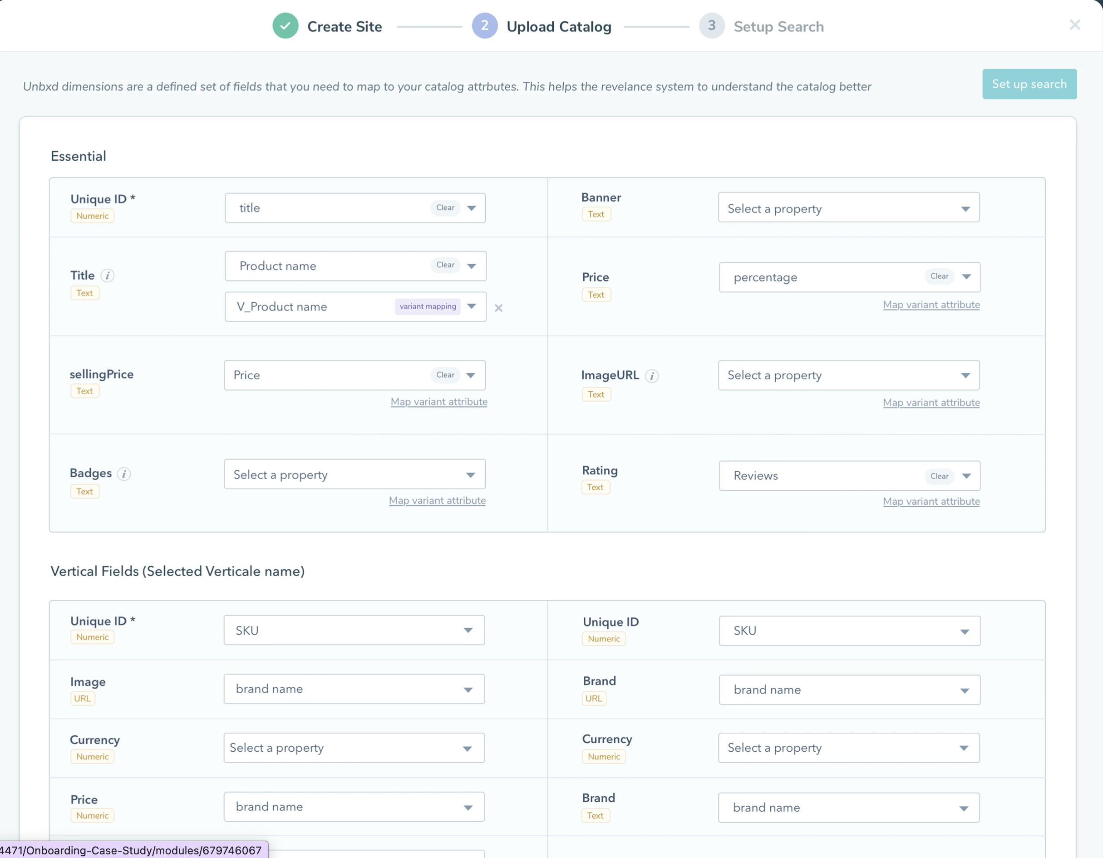Click the Set up search button

tap(1029, 84)
